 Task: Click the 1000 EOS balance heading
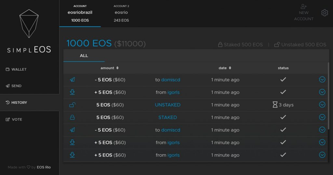coord(89,43)
